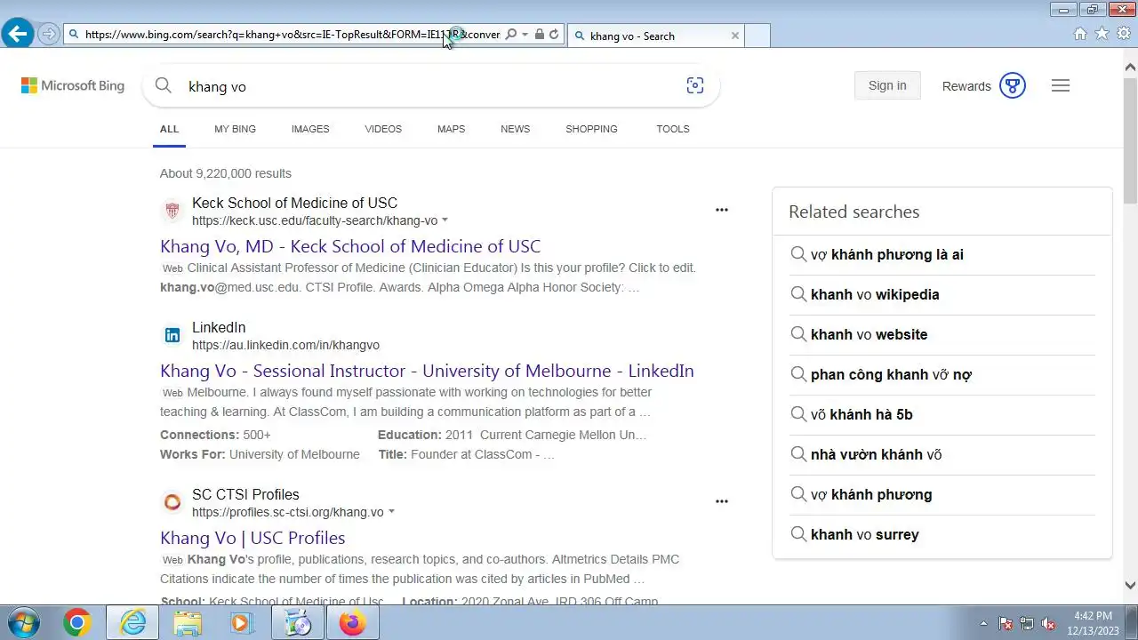Click the Bing search magnifier icon
This screenshot has height=640, width=1138.
coord(163,85)
